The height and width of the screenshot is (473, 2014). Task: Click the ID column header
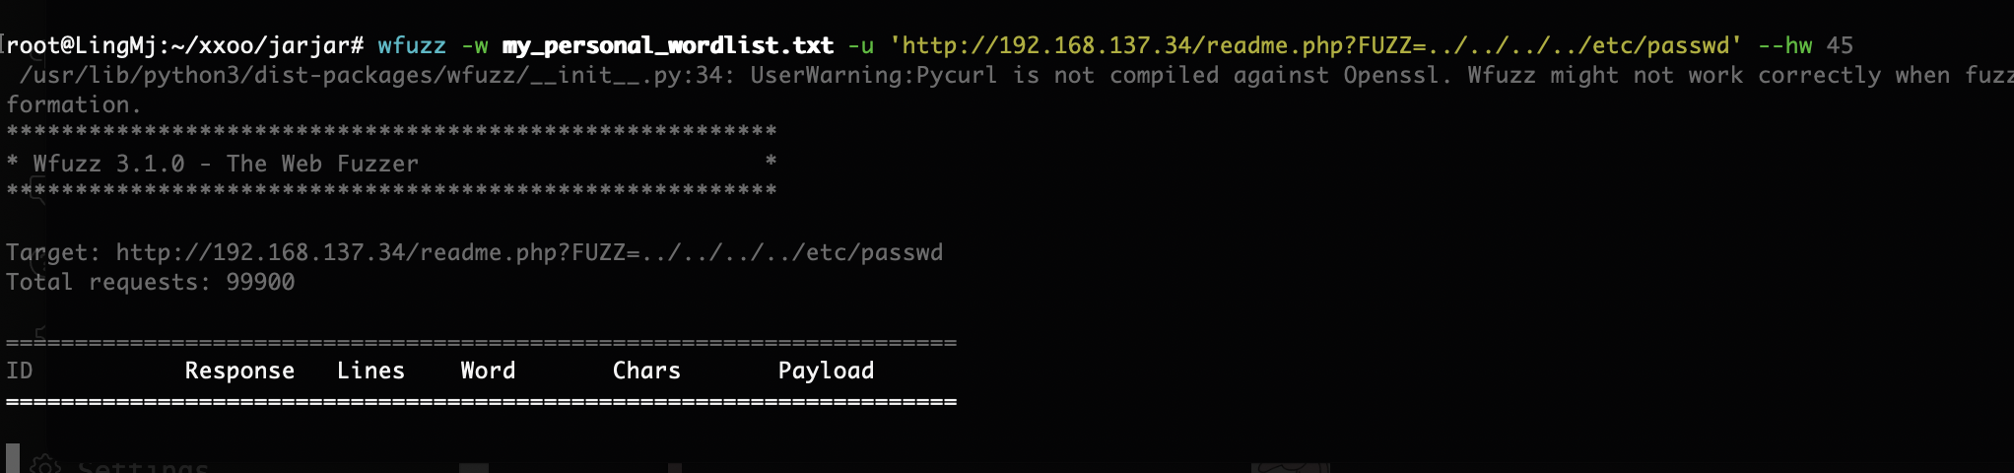(x=20, y=371)
